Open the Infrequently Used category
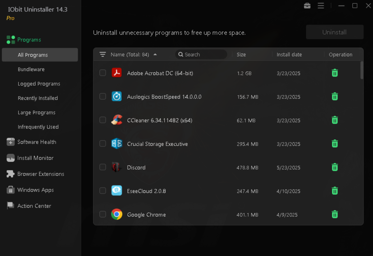This screenshot has height=256, width=373. [38, 127]
